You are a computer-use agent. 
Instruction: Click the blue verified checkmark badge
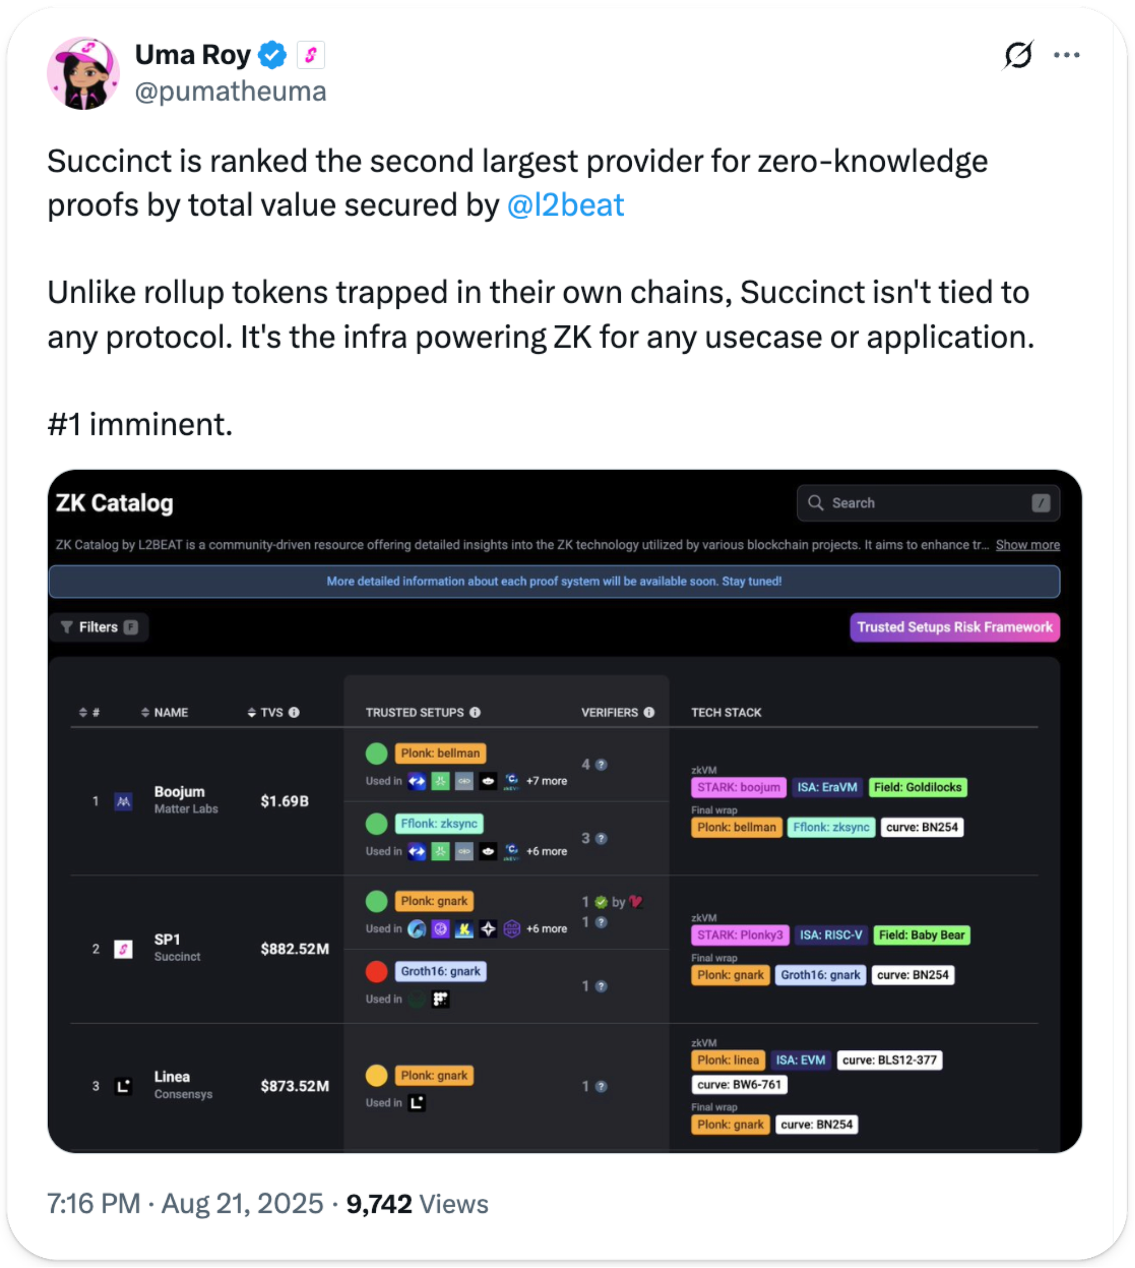click(x=272, y=55)
